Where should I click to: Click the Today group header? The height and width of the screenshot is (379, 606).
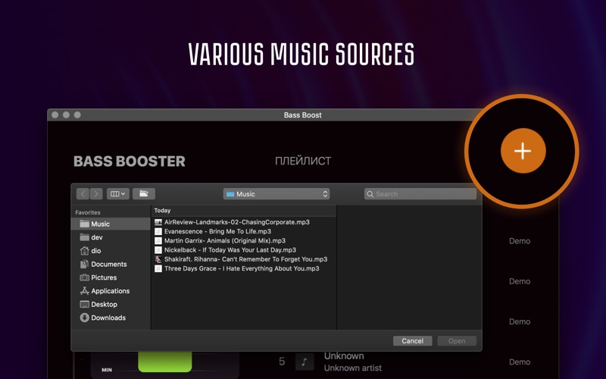coord(162,211)
